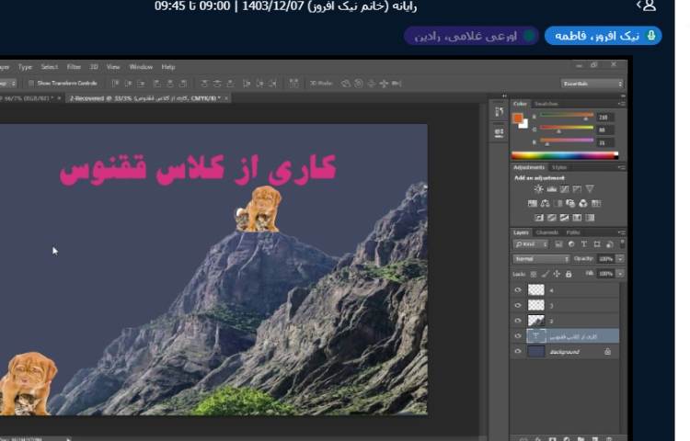Open the Color panel flyout menu
Screen dimensions: 690x441
(621, 104)
